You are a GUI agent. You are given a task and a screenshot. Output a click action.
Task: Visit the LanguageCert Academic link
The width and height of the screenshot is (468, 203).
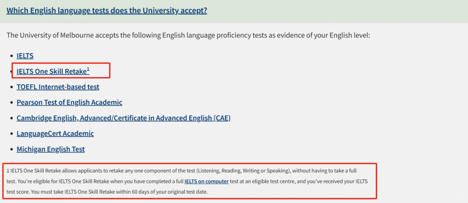[x=55, y=133]
